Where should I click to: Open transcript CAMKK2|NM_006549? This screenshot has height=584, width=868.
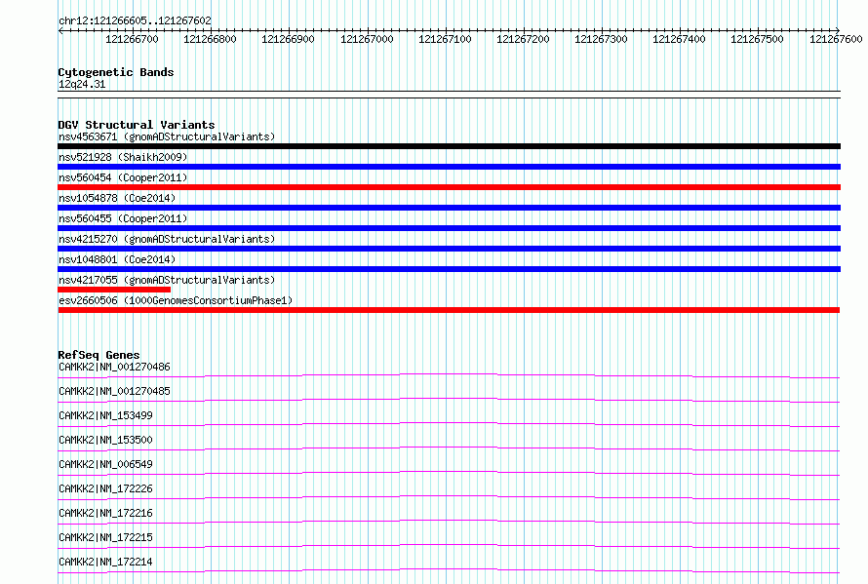click(x=105, y=464)
